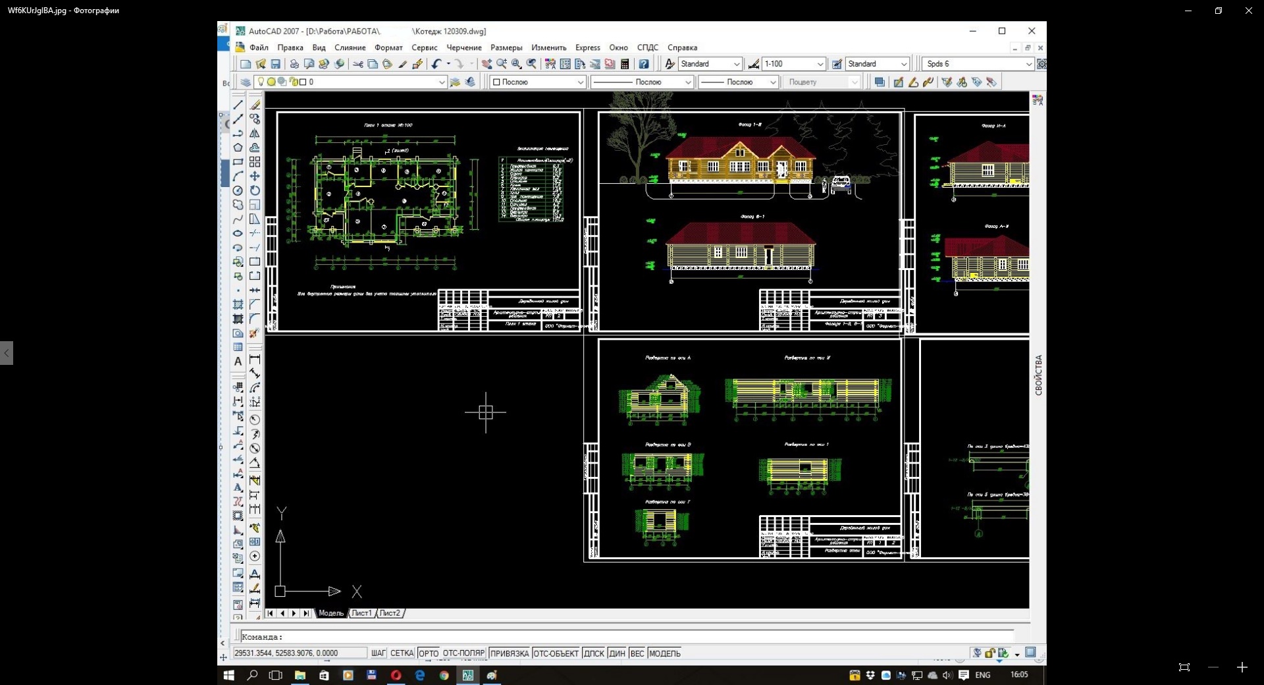Toggle ДПСК dynamic UCS
The width and height of the screenshot is (1264, 685).
(x=594, y=653)
